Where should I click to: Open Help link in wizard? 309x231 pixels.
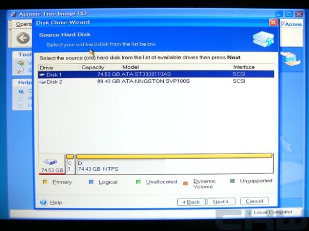click(56, 202)
